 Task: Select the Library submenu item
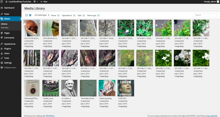click(4, 24)
